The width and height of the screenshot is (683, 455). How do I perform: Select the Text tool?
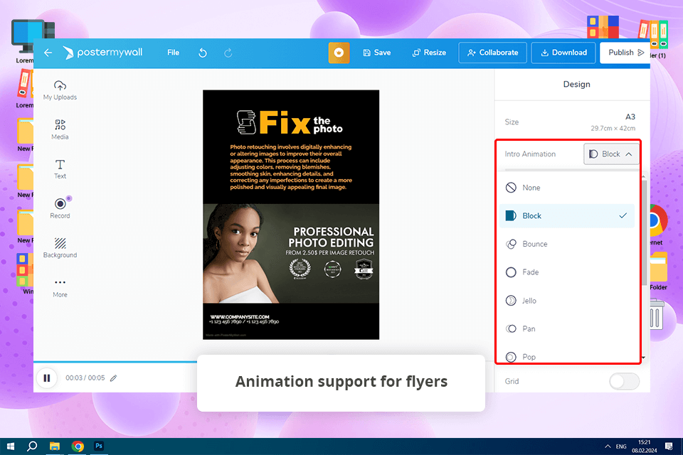click(60, 169)
